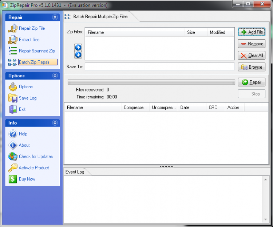Click the Stop button
This screenshot has width=273, height=227.
click(252, 94)
